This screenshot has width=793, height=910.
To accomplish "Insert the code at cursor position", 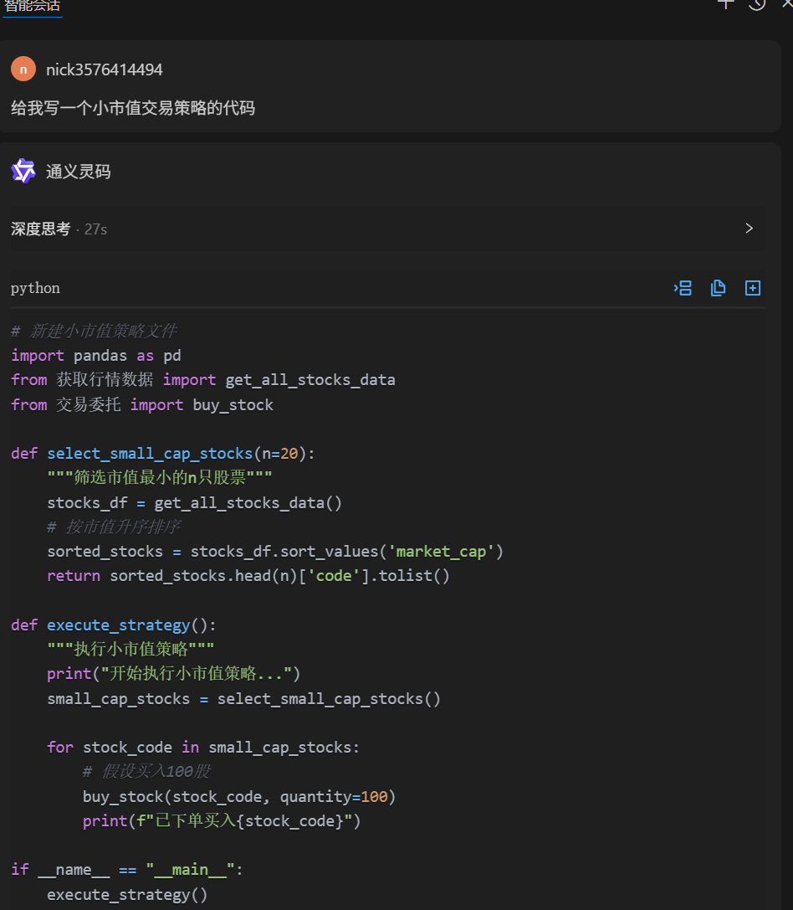I will tap(683, 288).
